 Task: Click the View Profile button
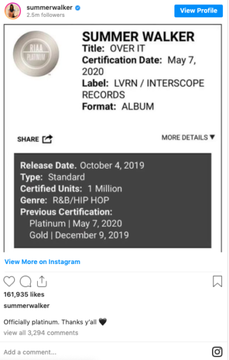point(198,11)
